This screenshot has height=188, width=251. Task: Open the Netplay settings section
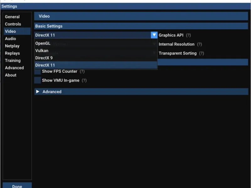(17, 46)
